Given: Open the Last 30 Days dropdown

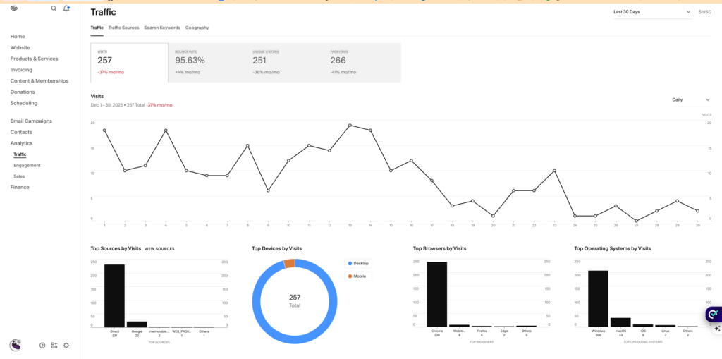Looking at the screenshot, I should click(651, 12).
